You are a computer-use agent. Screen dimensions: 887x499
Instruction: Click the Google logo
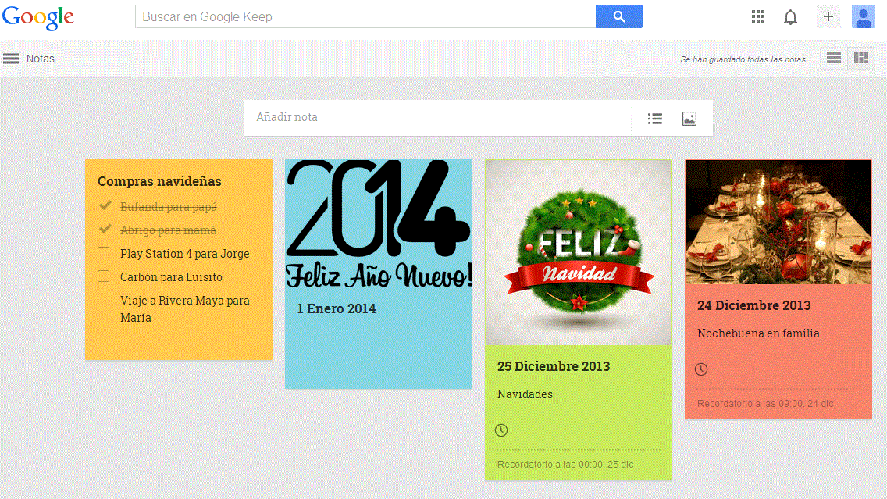tap(38, 17)
